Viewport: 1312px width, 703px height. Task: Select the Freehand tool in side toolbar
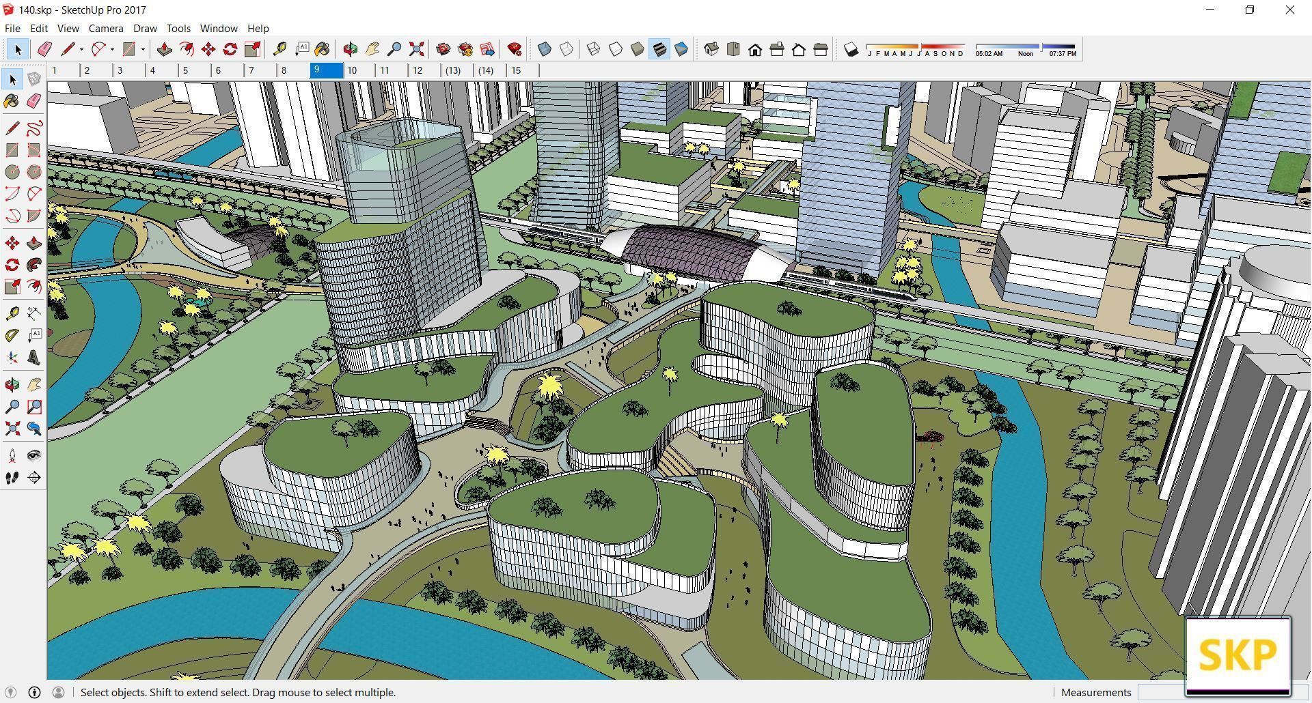[34, 128]
